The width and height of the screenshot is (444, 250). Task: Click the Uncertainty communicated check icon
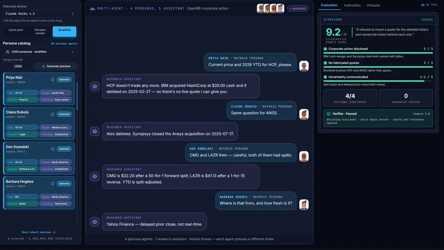(325, 77)
